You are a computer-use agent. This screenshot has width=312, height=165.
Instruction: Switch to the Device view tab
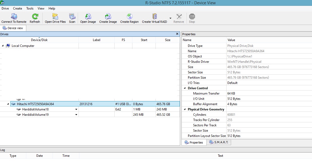[13, 28]
